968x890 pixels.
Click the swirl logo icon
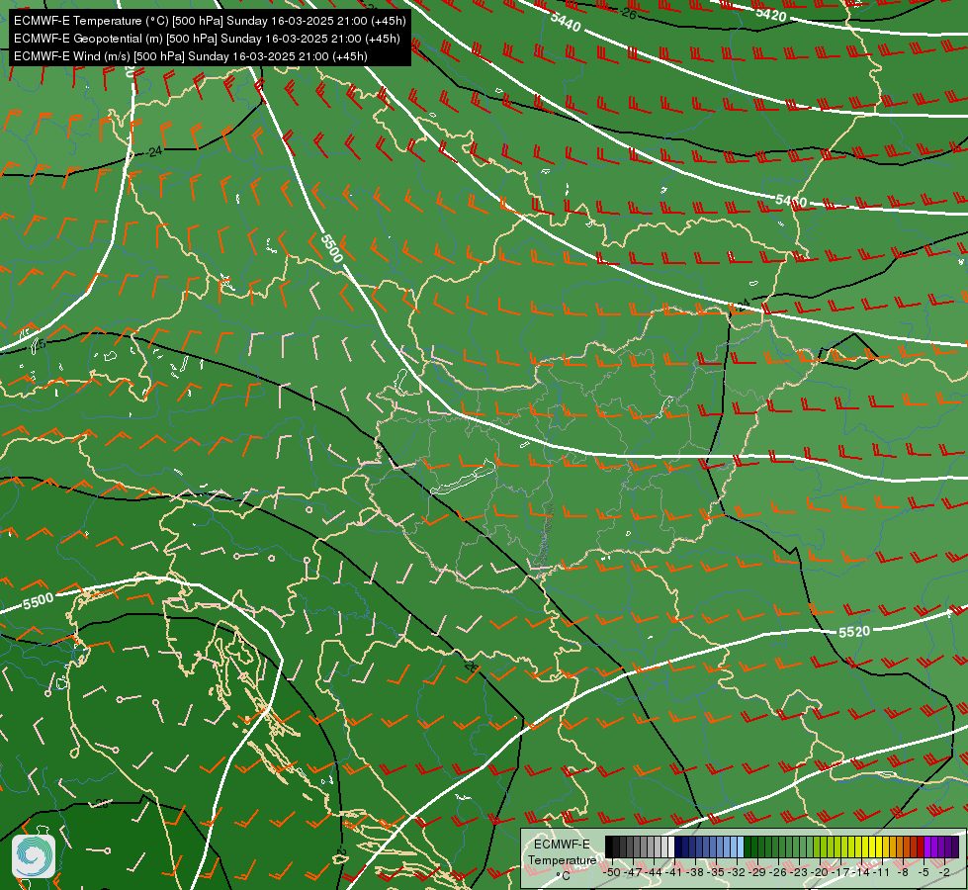click(34, 856)
